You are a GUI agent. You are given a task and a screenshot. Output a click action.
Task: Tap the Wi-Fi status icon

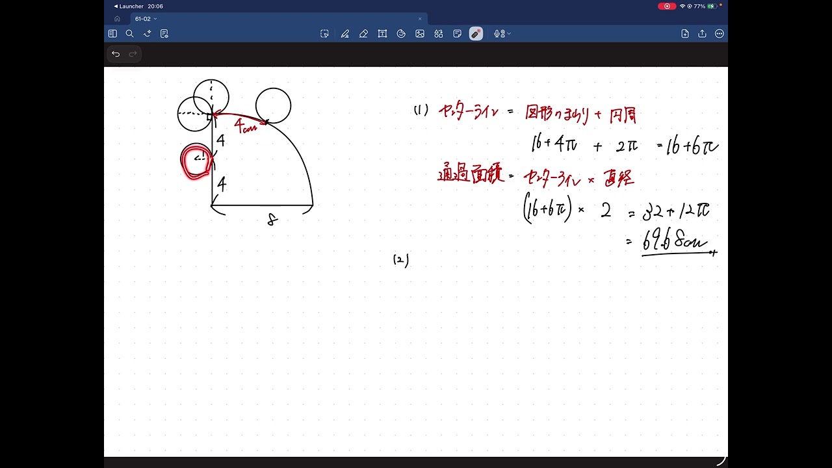[x=682, y=6]
